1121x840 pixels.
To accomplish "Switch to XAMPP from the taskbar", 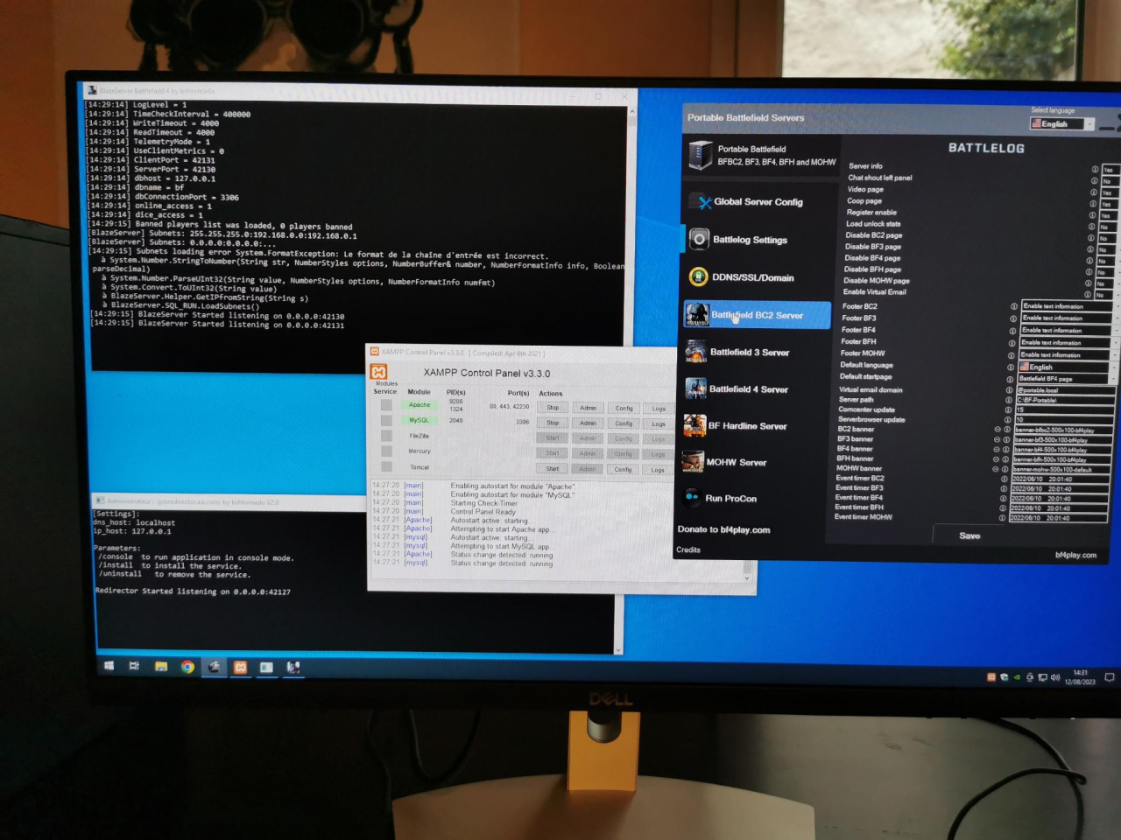I will coord(240,668).
